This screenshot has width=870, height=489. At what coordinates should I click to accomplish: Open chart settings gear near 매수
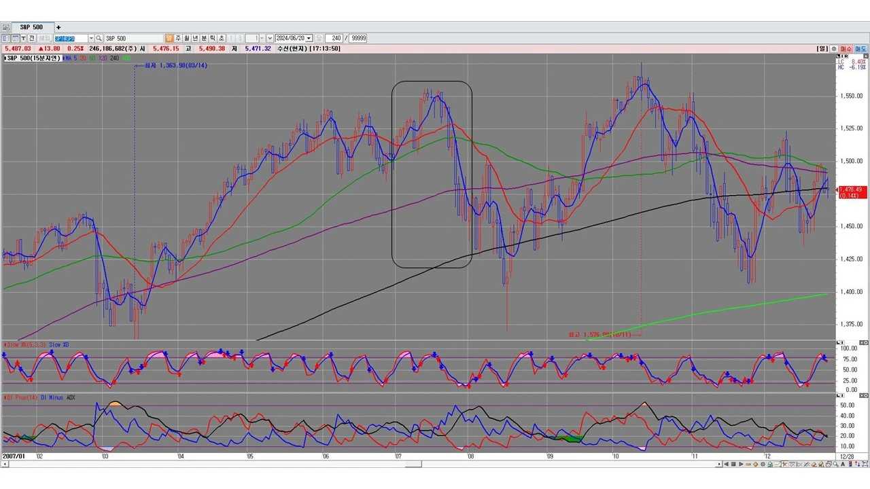click(x=834, y=49)
